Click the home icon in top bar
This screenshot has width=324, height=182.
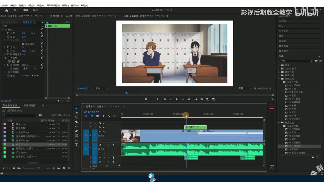[x=7, y=10]
